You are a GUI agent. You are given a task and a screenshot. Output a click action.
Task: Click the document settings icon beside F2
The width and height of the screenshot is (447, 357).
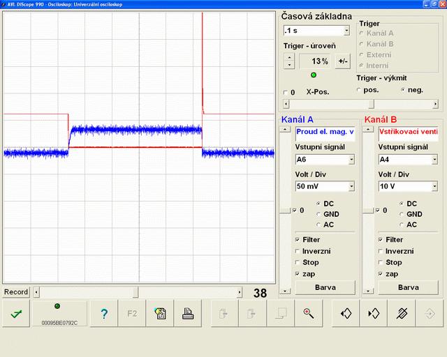click(160, 314)
